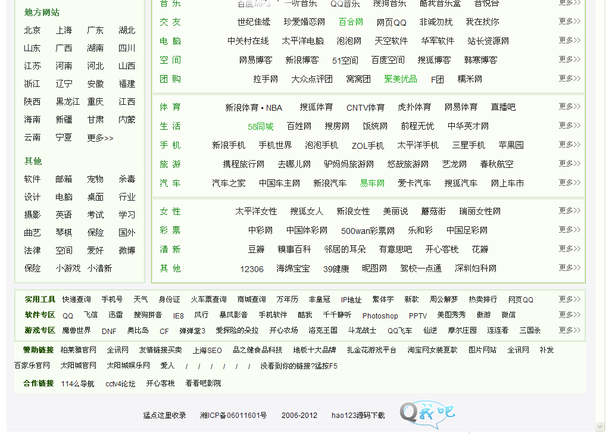606x434 pixels.
Task: Select 北京 local sites
Action: coord(32,30)
